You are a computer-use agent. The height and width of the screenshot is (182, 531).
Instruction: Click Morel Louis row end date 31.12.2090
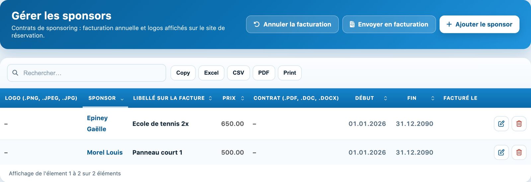pos(415,152)
